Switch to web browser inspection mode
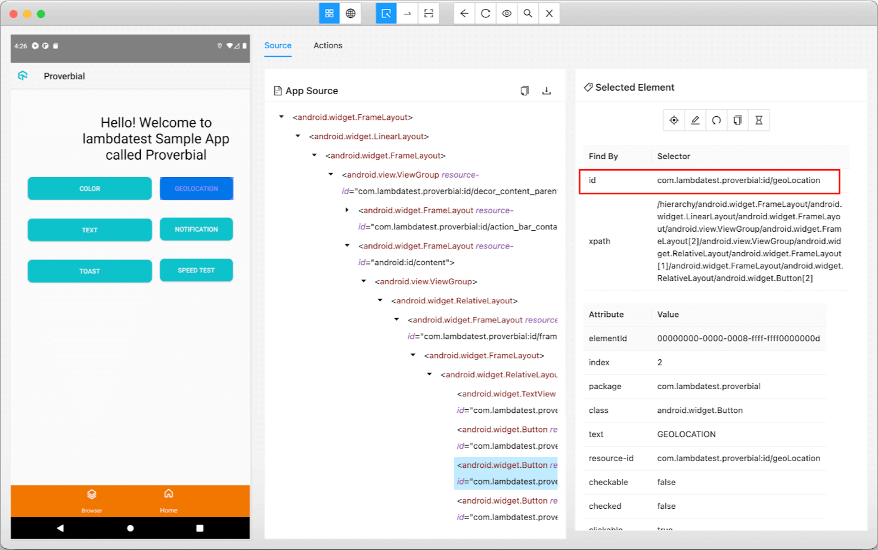The height and width of the screenshot is (550, 878). point(350,13)
